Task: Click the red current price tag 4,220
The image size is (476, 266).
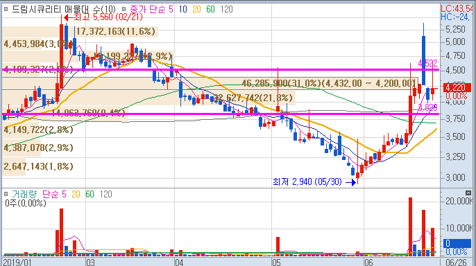Action: [x=457, y=87]
